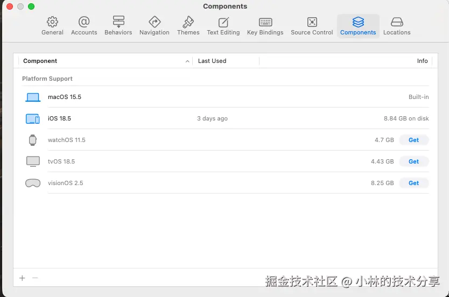Click the iOS 18.5 devices icon
Viewport: 449px width, 297px height.
pos(33,118)
